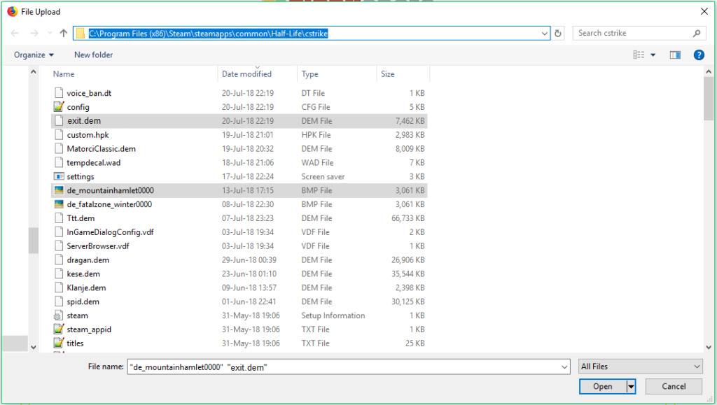This screenshot has height=405, width=717.
Task: Change the view layout icon
Action: tap(639, 55)
